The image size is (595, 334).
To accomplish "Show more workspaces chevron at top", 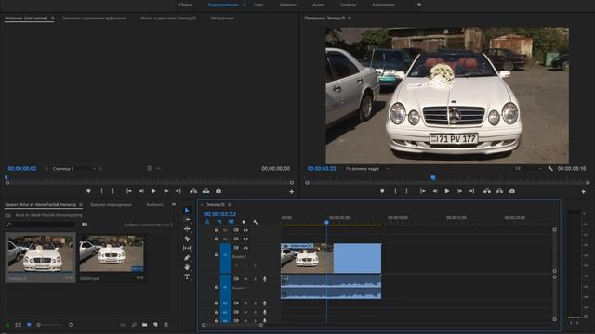I will [x=419, y=5].
